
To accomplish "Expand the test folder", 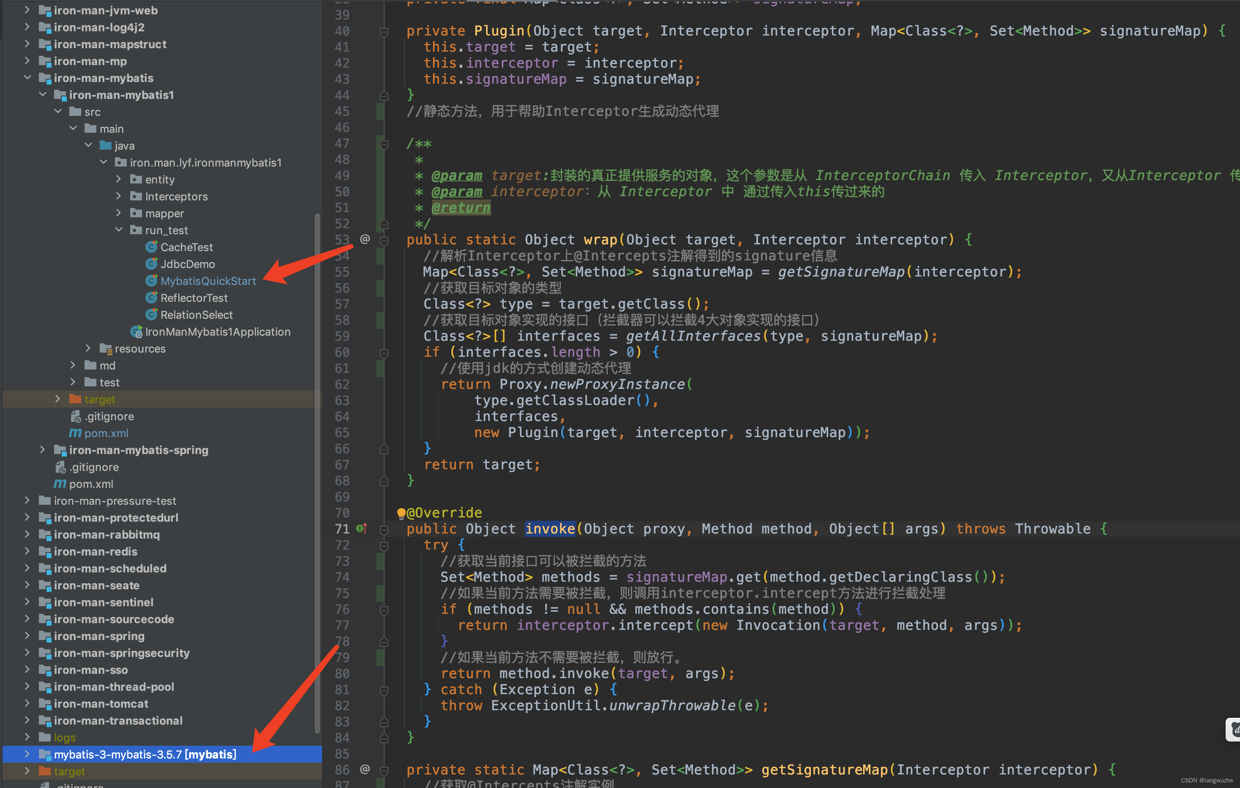I will [x=73, y=382].
